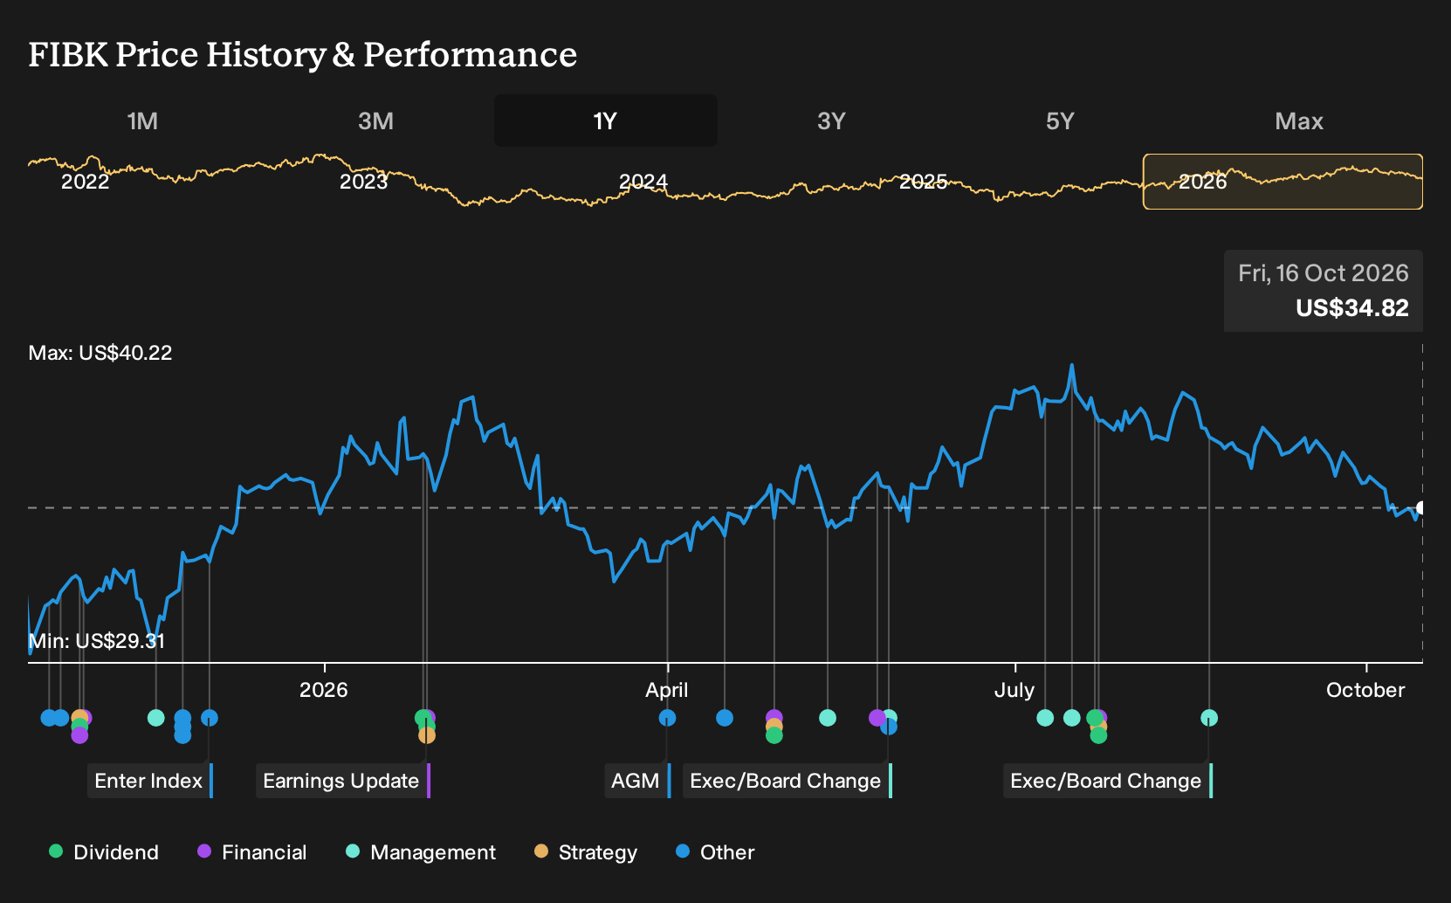Screen dimensions: 1451x903
Task: Click the blue AGM event dot at April
Action: coord(667,718)
